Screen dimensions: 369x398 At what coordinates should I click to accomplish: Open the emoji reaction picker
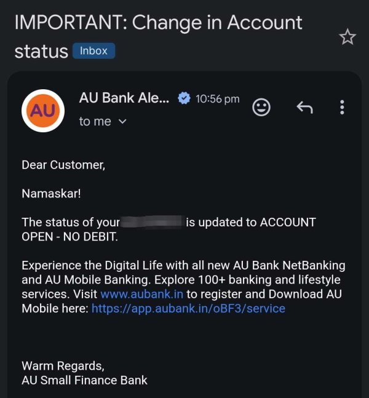(261, 108)
